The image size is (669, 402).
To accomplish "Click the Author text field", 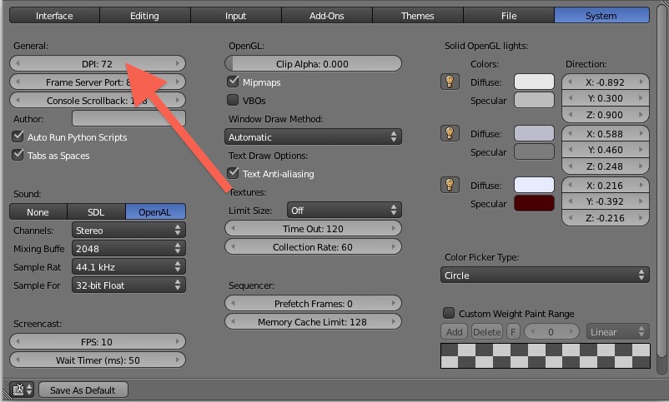I will (x=128, y=118).
